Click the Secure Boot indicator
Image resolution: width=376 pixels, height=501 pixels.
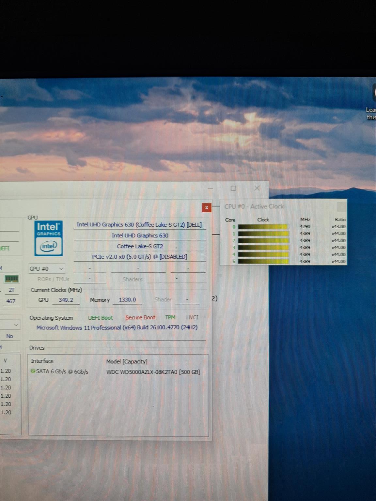click(x=140, y=318)
